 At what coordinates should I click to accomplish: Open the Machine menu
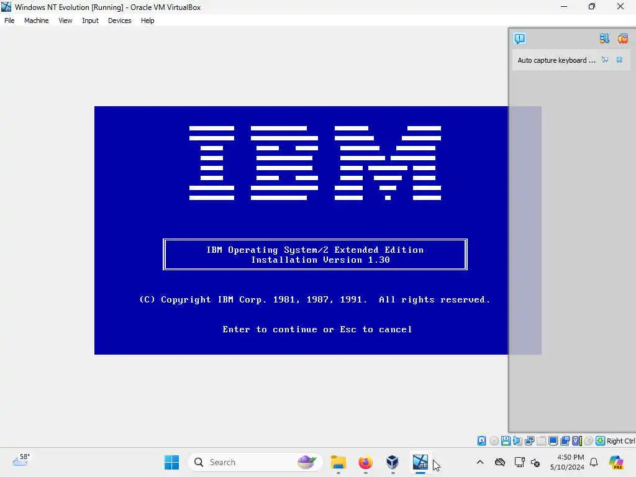click(36, 20)
